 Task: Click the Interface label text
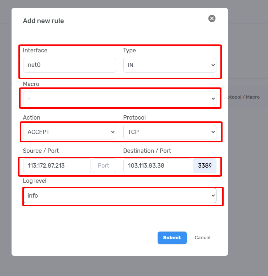coord(35,51)
